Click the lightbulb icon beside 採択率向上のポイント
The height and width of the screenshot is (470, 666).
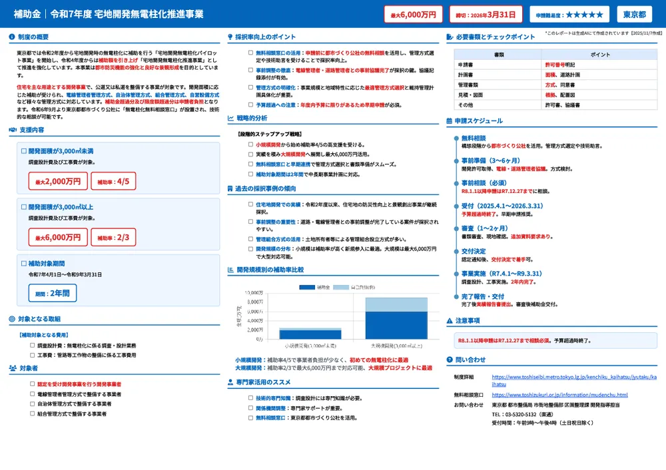230,37
